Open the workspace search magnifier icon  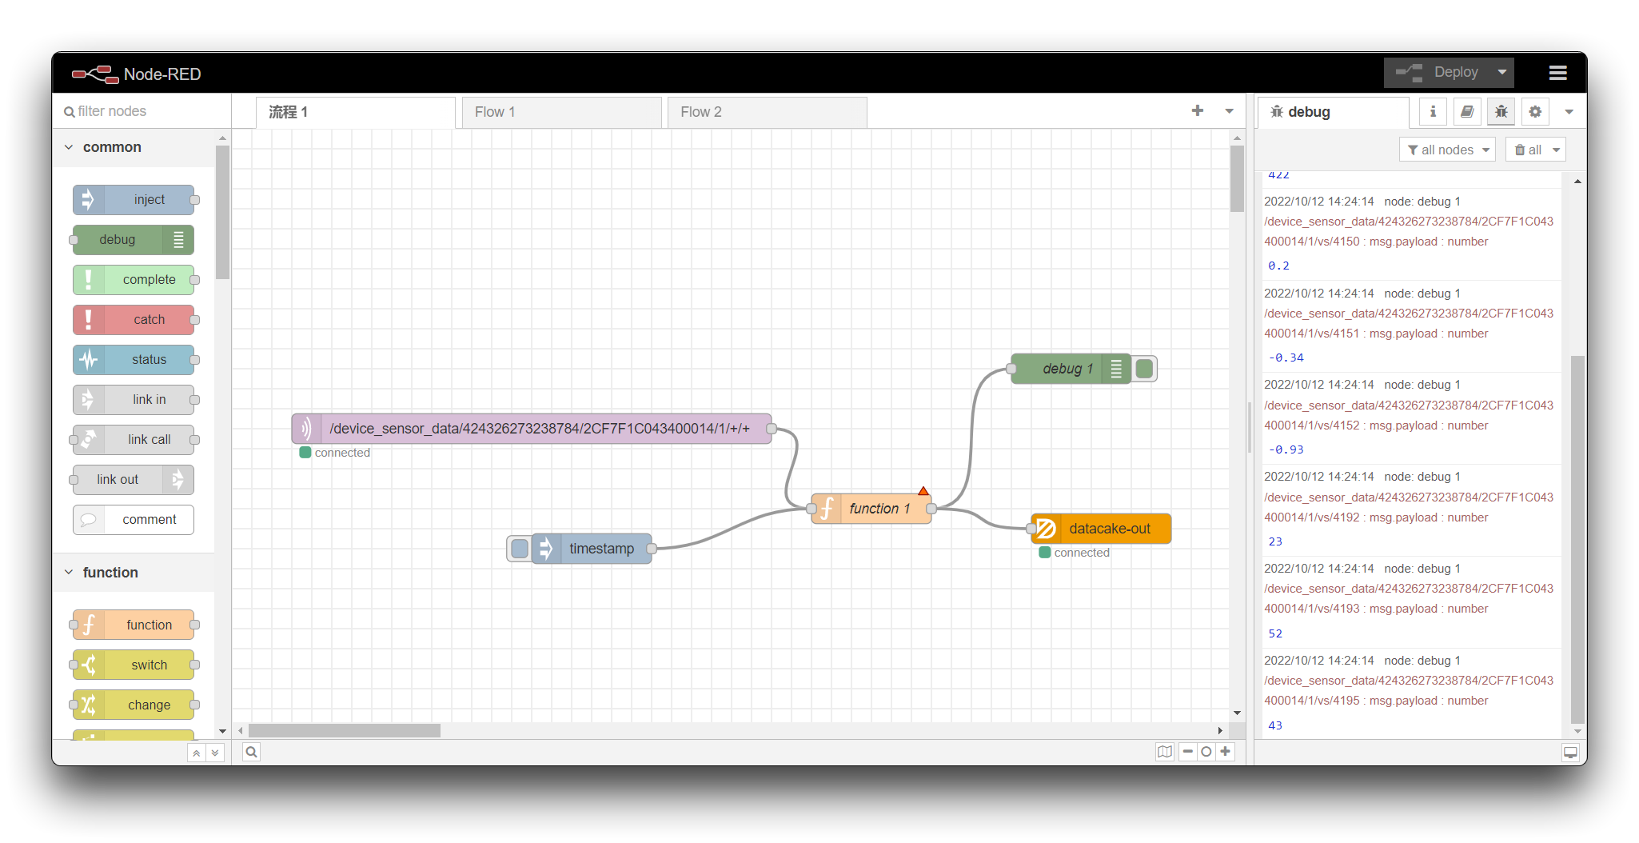(x=251, y=752)
